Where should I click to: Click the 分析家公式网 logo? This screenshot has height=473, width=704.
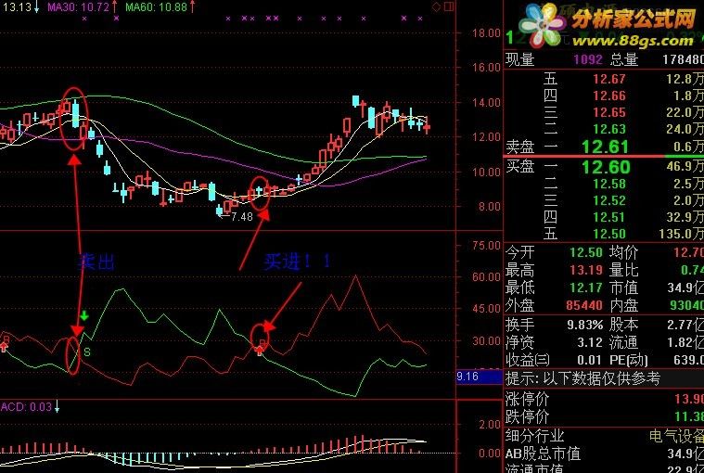(x=634, y=19)
